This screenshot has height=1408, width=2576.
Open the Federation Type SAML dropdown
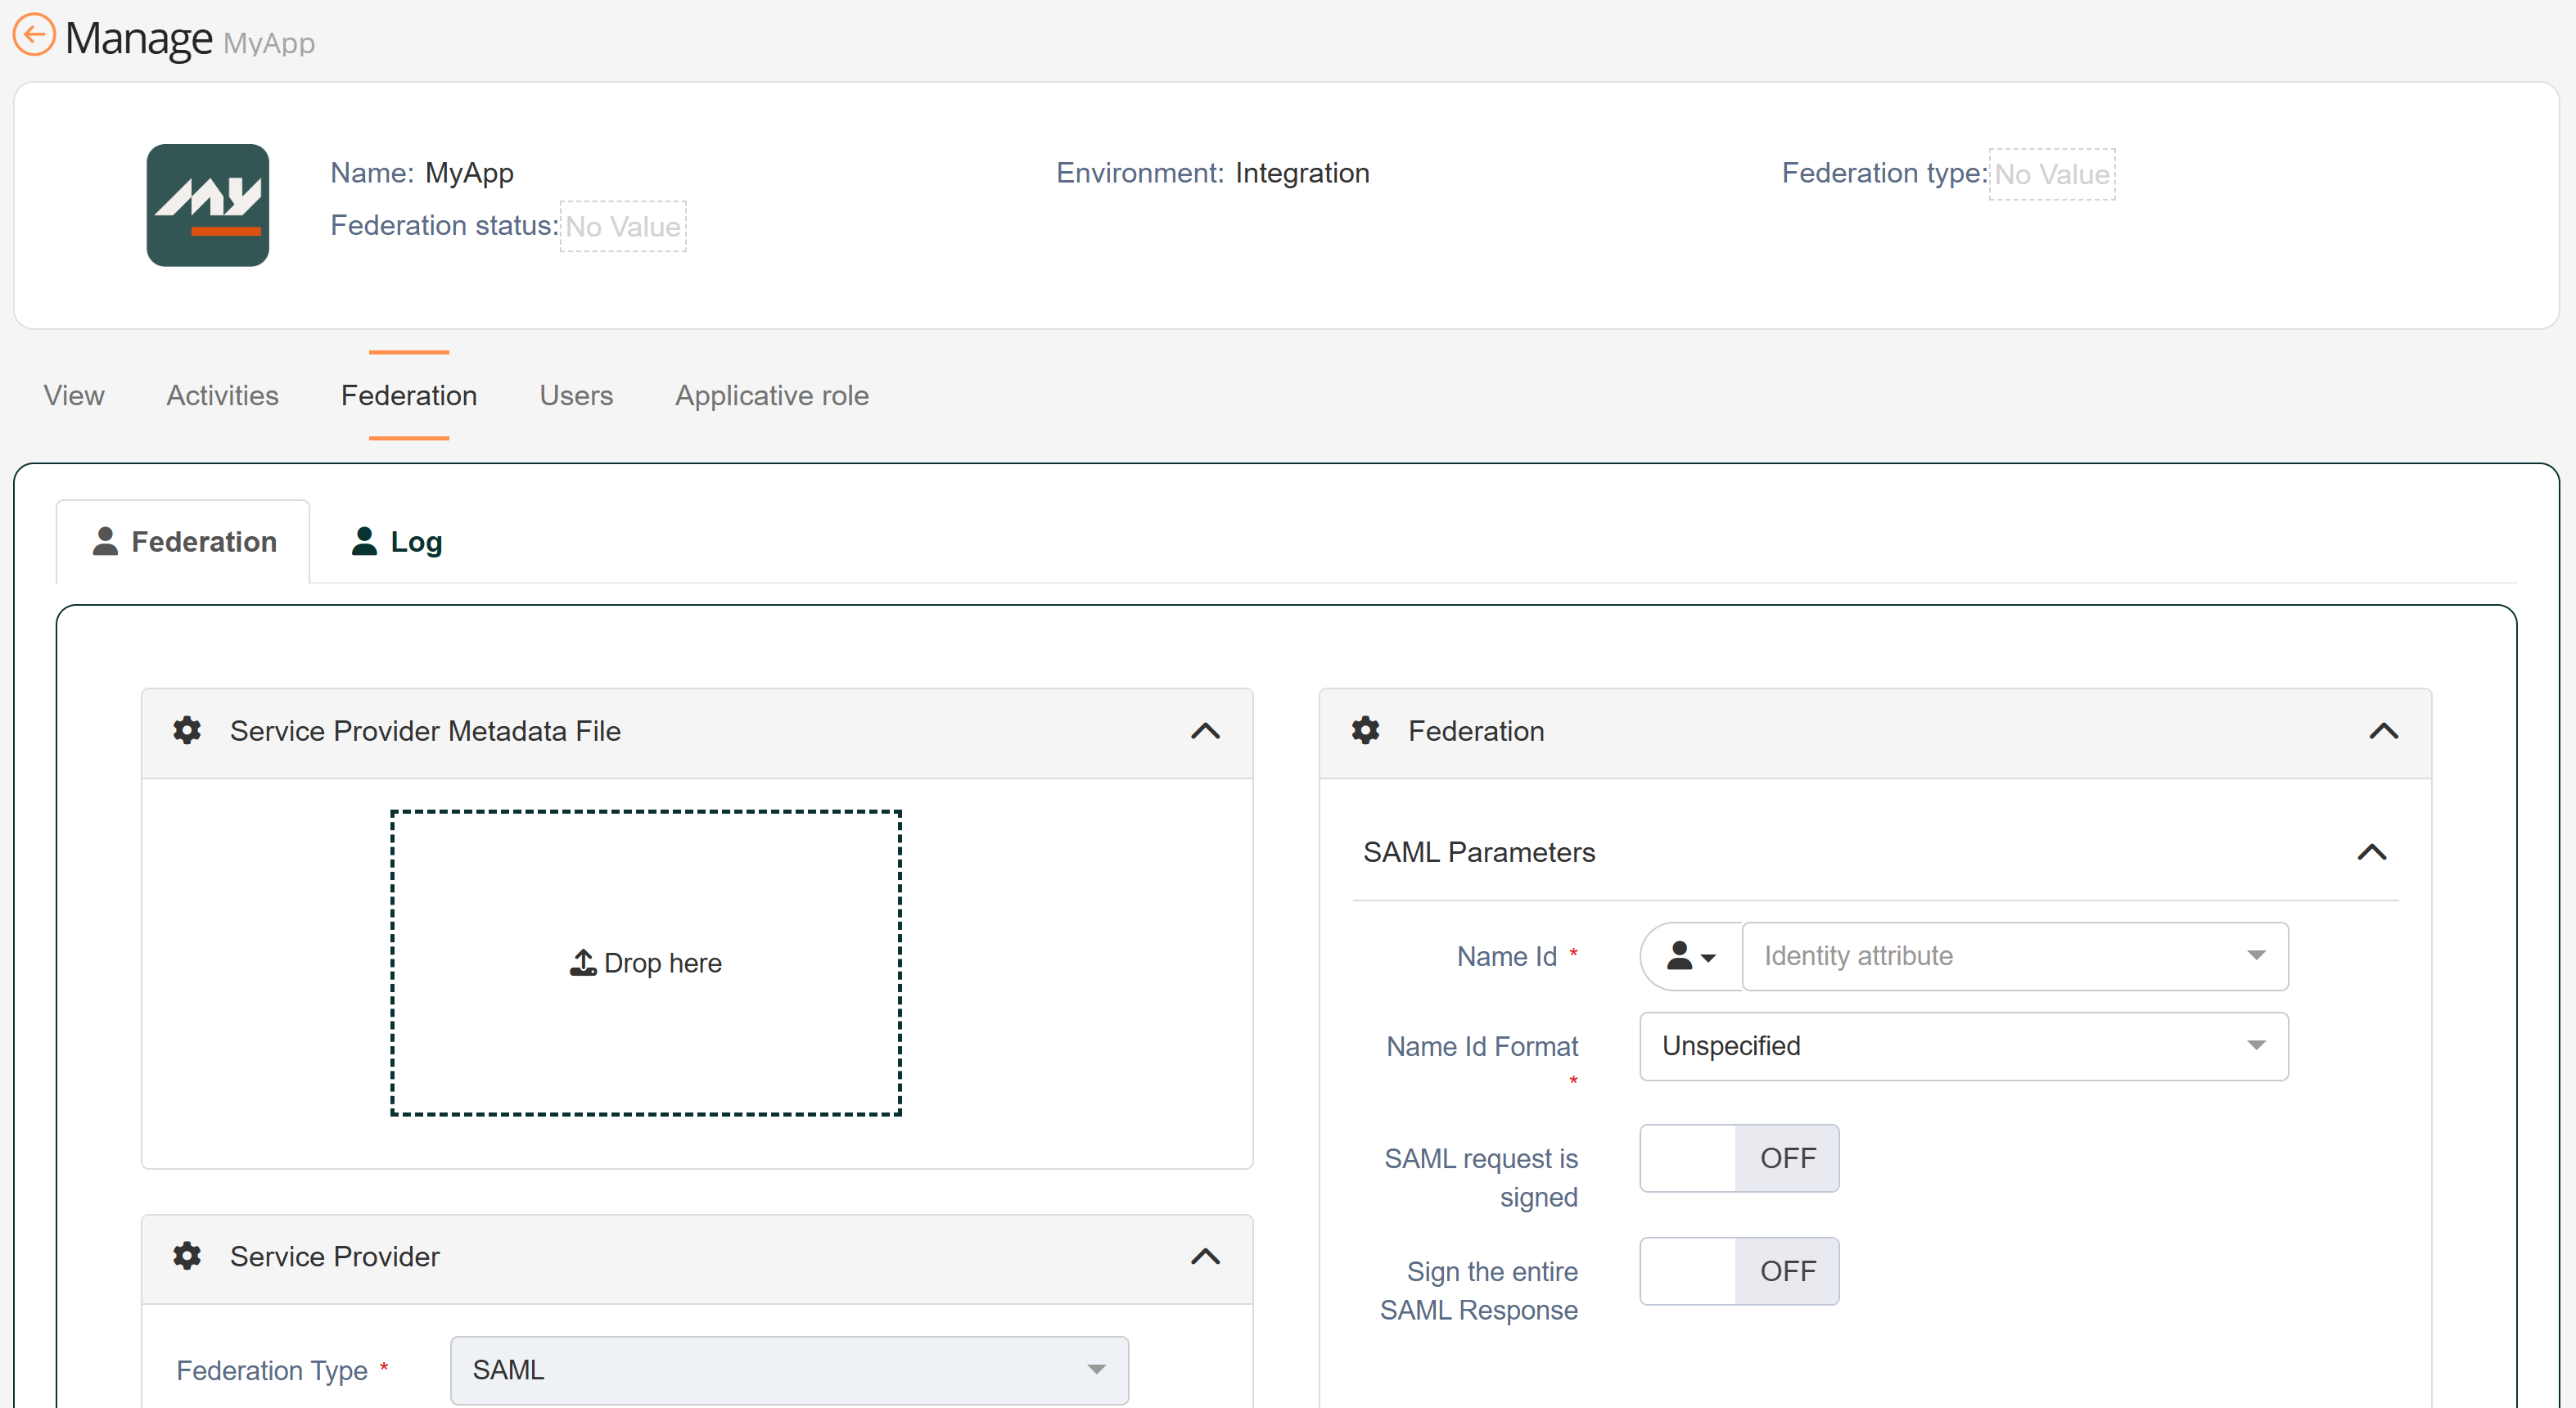click(789, 1370)
